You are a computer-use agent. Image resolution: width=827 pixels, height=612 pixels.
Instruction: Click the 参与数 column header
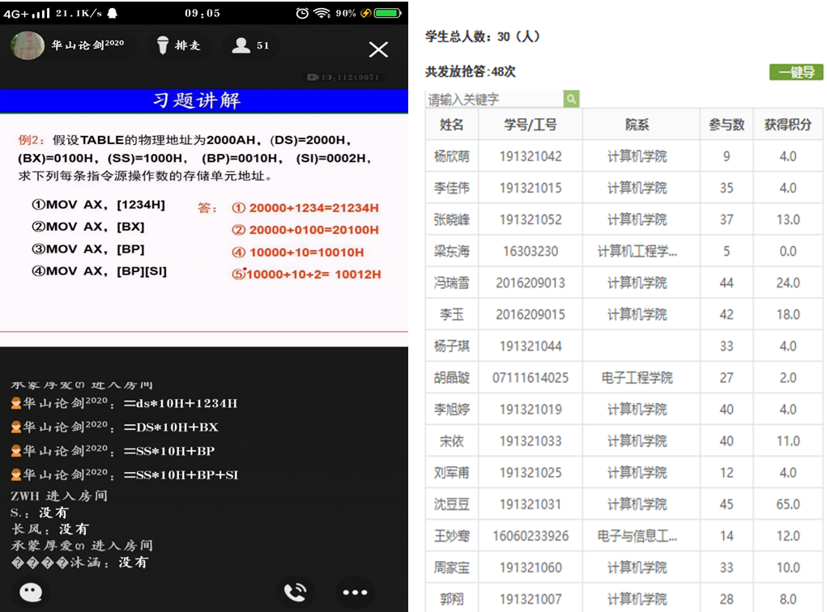pyautogui.click(x=726, y=125)
